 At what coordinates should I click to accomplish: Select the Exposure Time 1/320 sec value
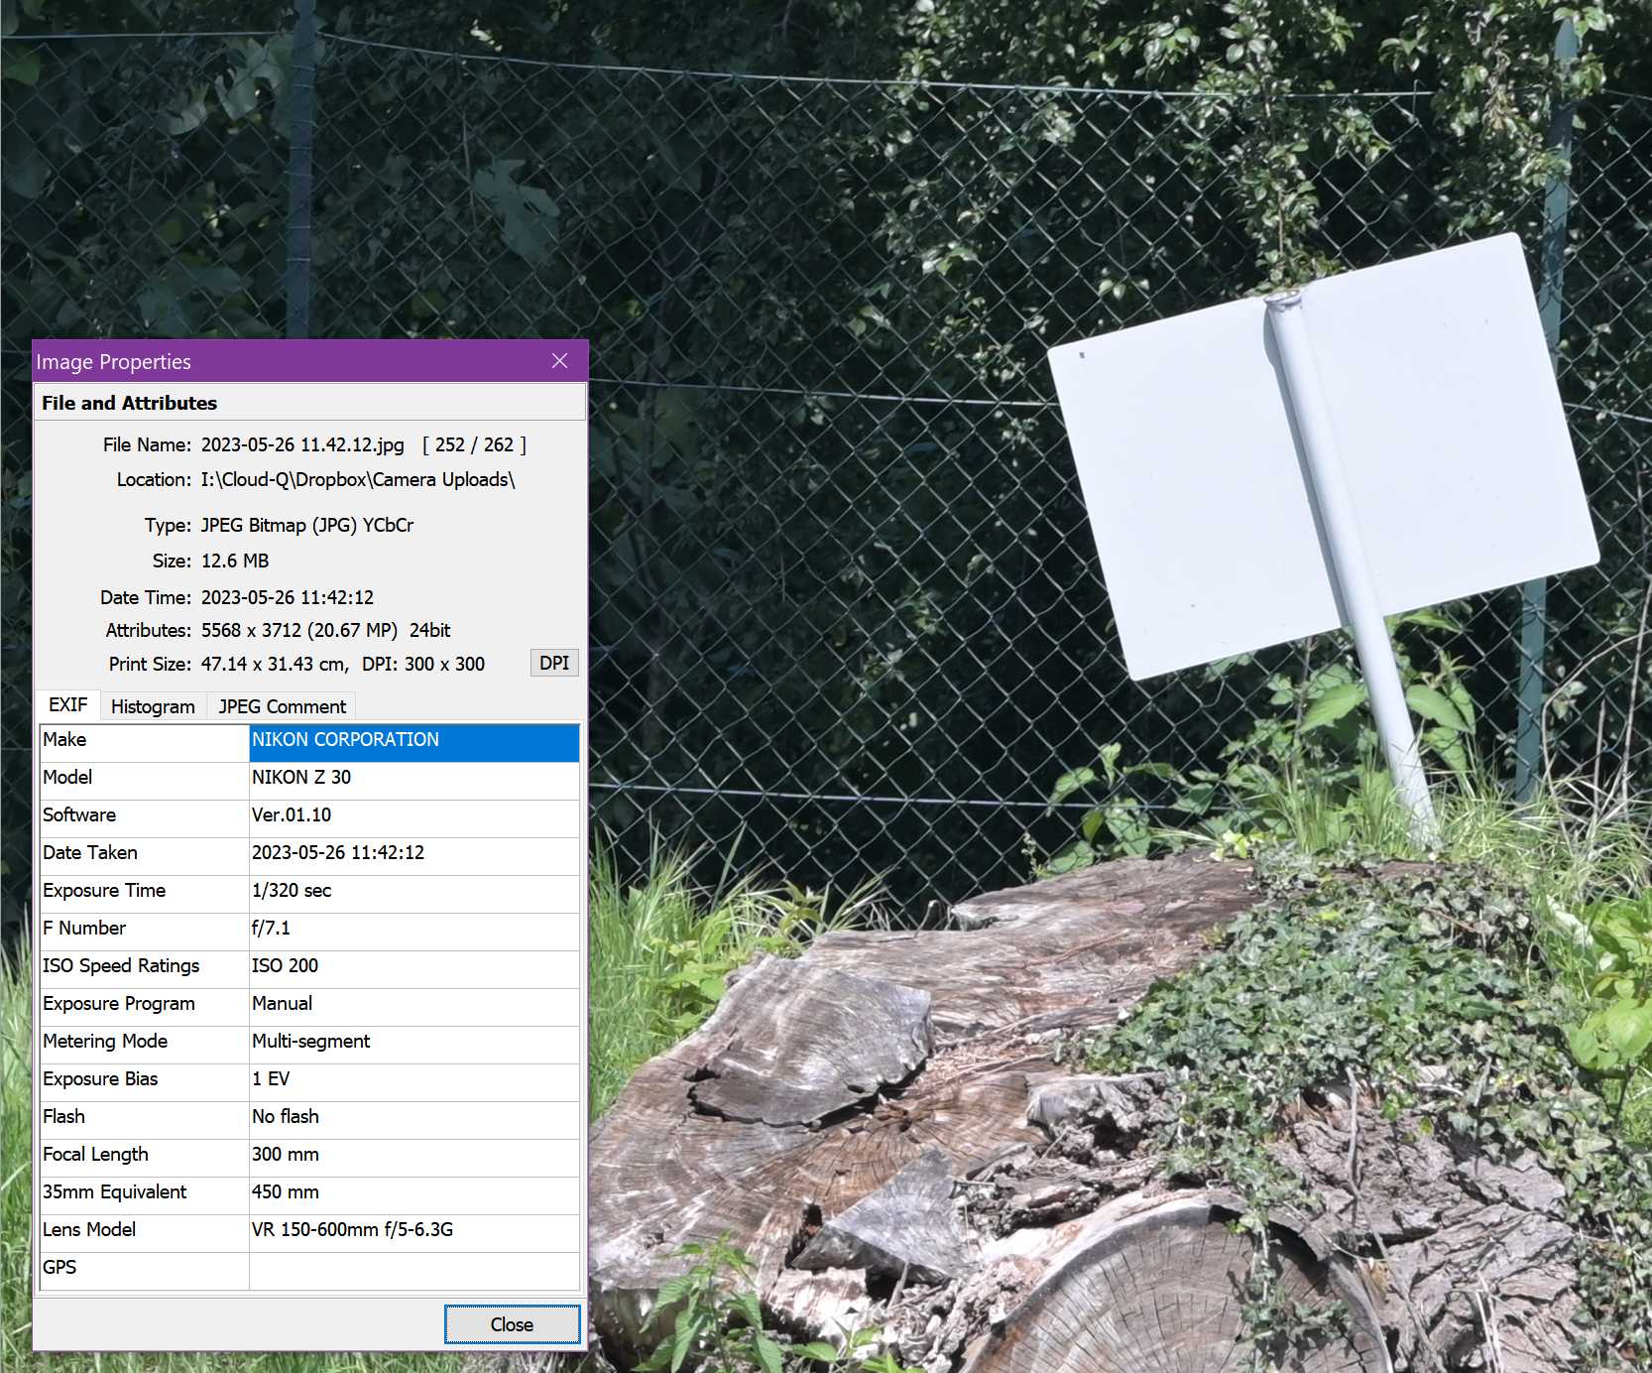[413, 891]
